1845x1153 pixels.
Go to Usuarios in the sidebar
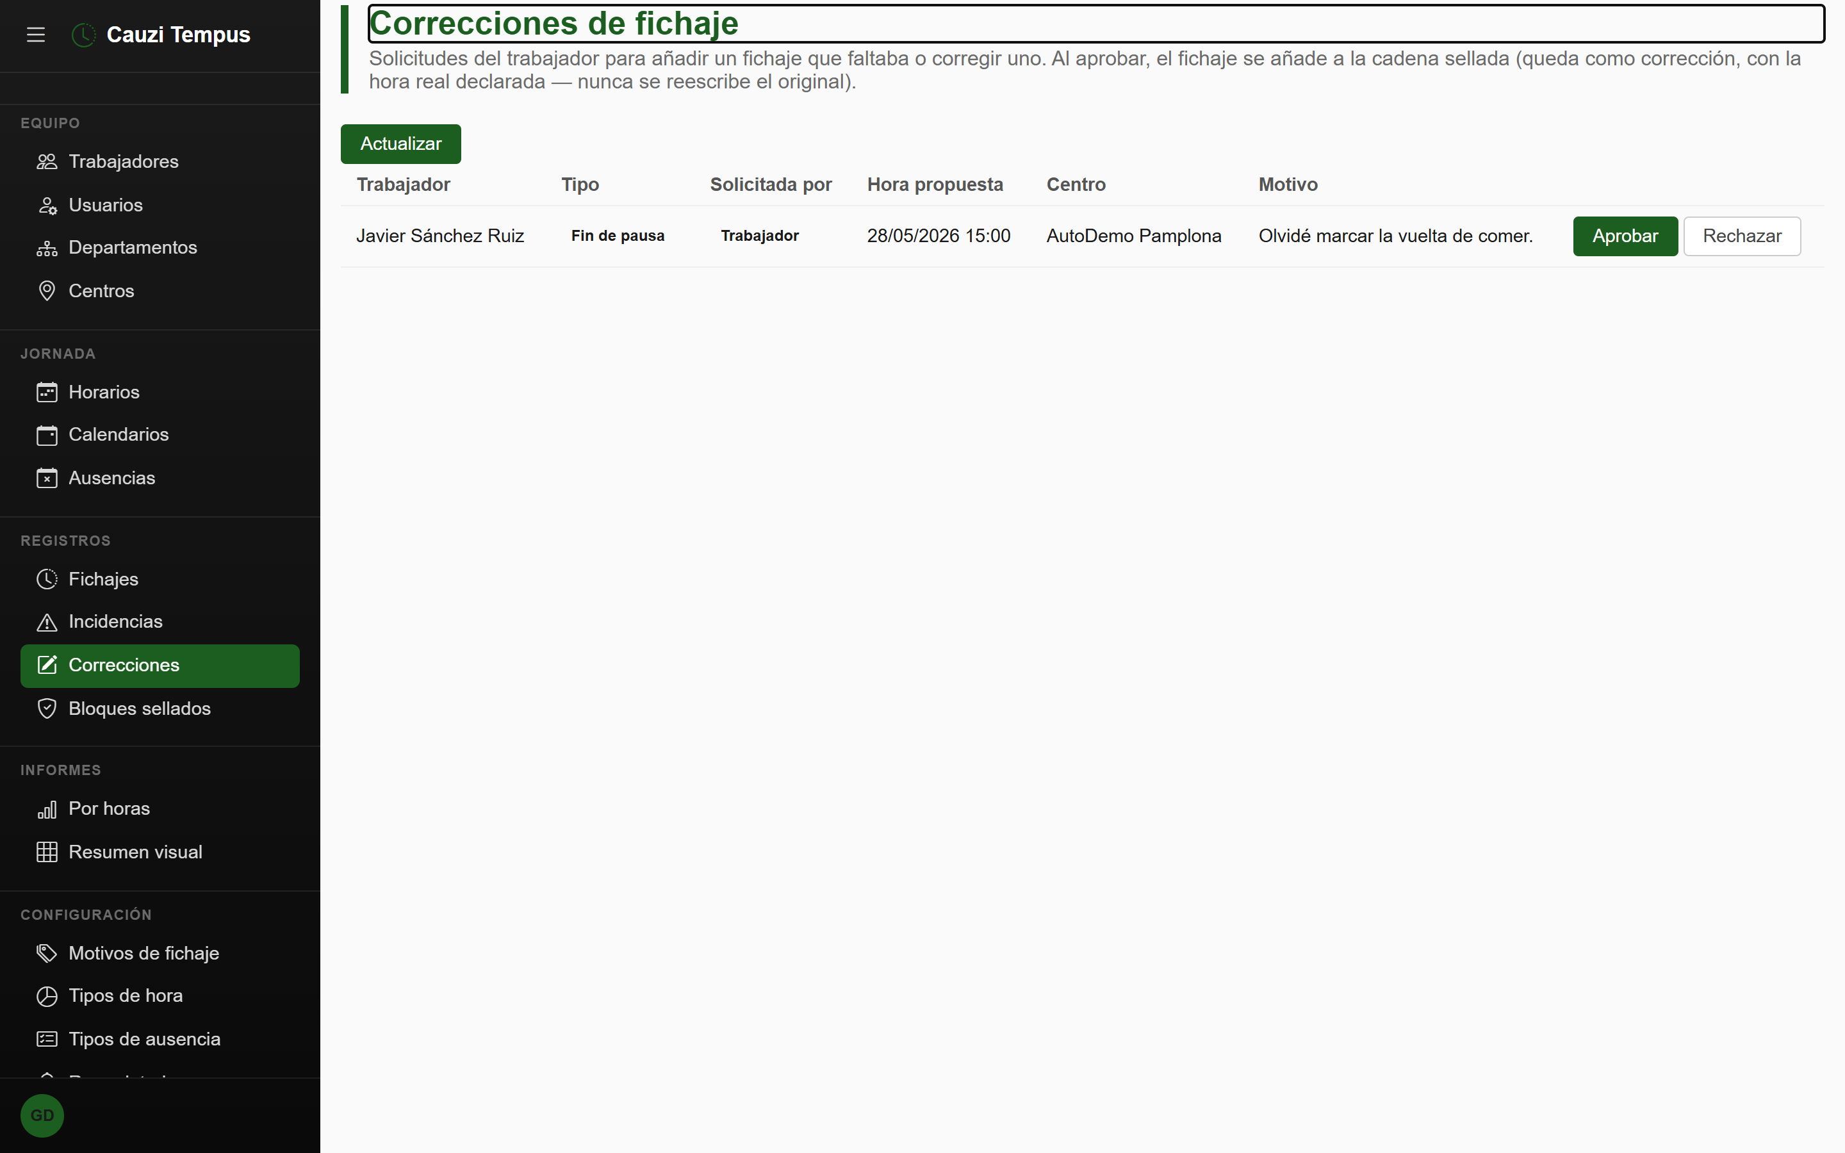click(x=160, y=205)
